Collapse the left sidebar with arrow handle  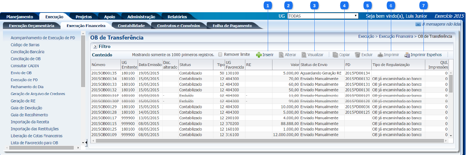click(86, 142)
